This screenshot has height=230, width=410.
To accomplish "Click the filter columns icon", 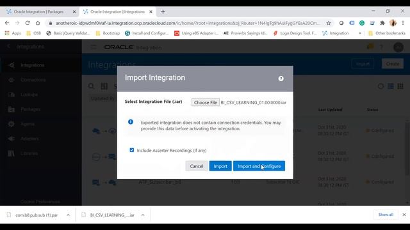I will pos(104,86).
